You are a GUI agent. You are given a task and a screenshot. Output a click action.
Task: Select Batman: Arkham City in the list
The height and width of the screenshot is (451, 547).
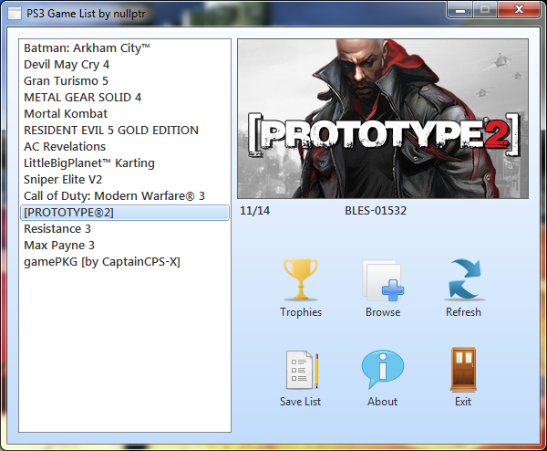(x=125, y=48)
